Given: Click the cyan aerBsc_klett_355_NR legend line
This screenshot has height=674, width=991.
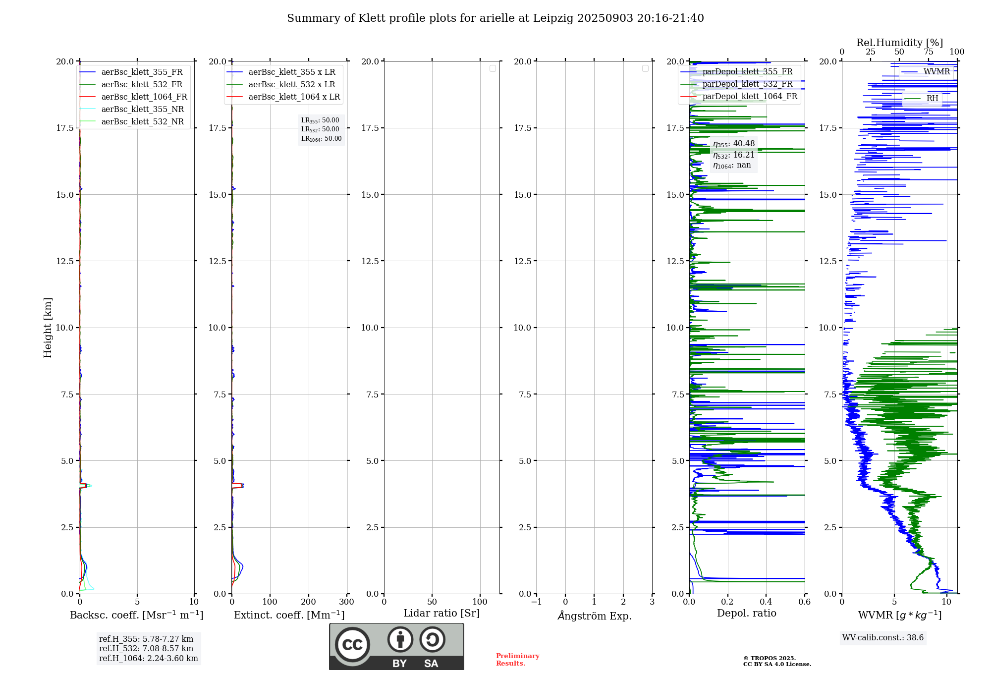Looking at the screenshot, I should pyautogui.click(x=87, y=110).
